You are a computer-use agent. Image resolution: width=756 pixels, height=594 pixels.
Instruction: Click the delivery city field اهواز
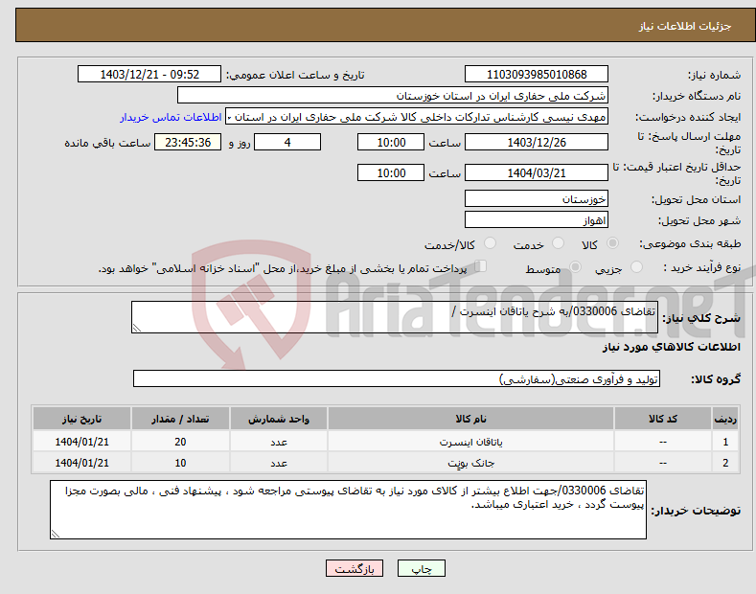(x=537, y=219)
